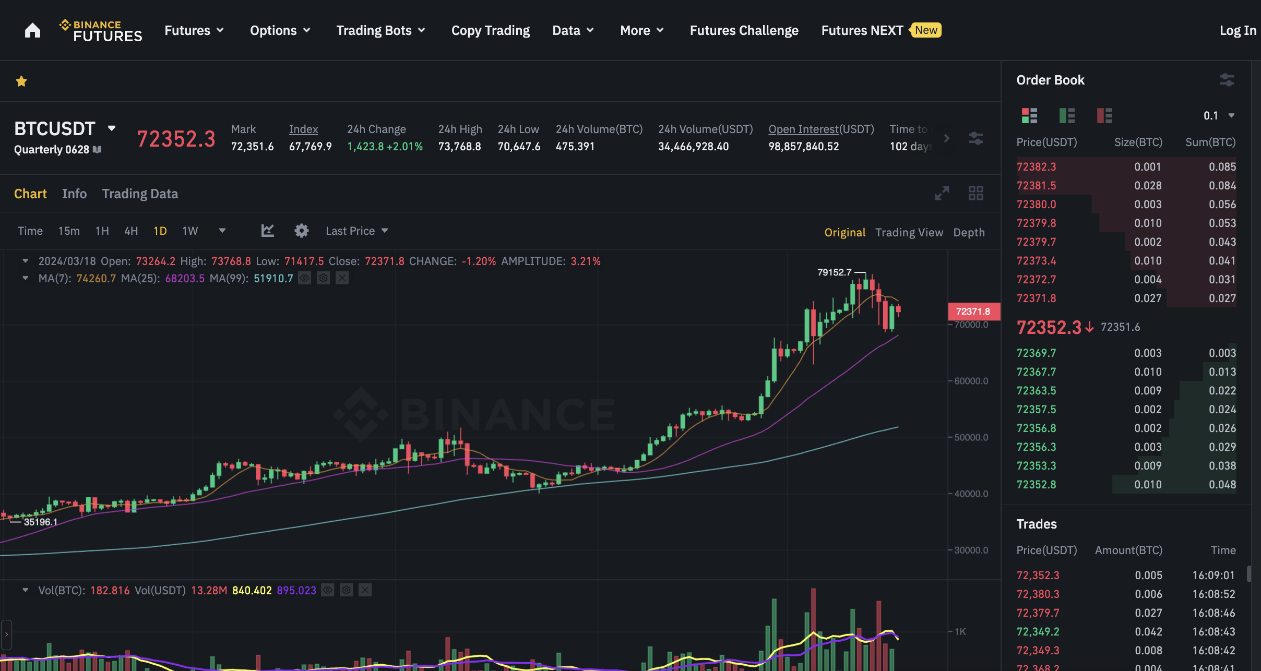Hide the MA indicator with eye icon
Viewport: 1261px width, 671px height.
(305, 278)
